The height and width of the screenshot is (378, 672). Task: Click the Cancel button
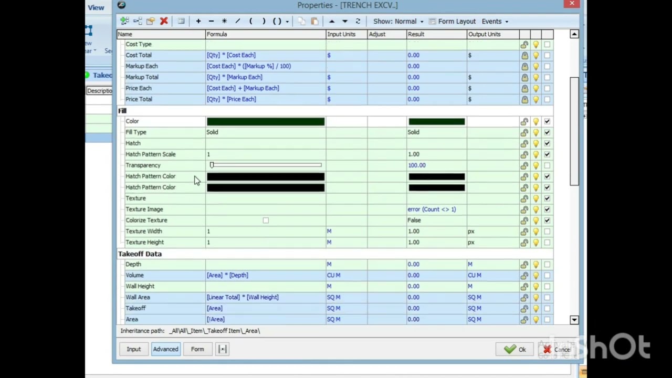click(557, 350)
